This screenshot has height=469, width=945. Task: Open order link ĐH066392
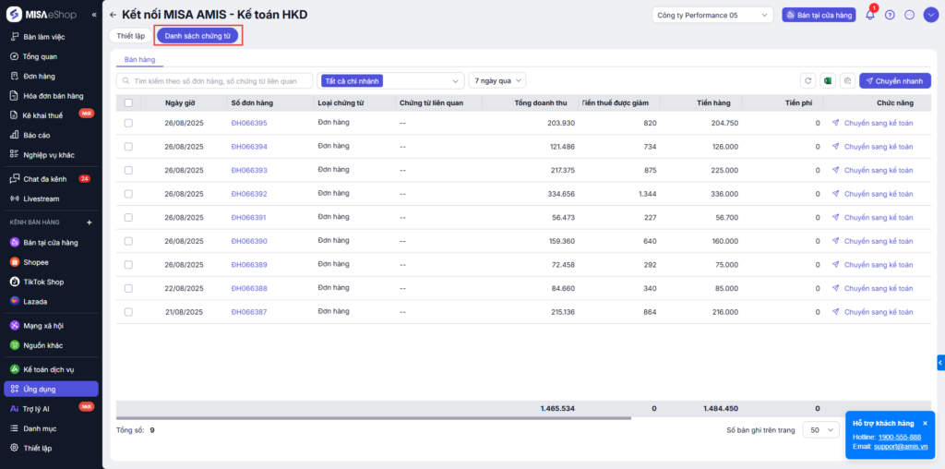coord(249,194)
